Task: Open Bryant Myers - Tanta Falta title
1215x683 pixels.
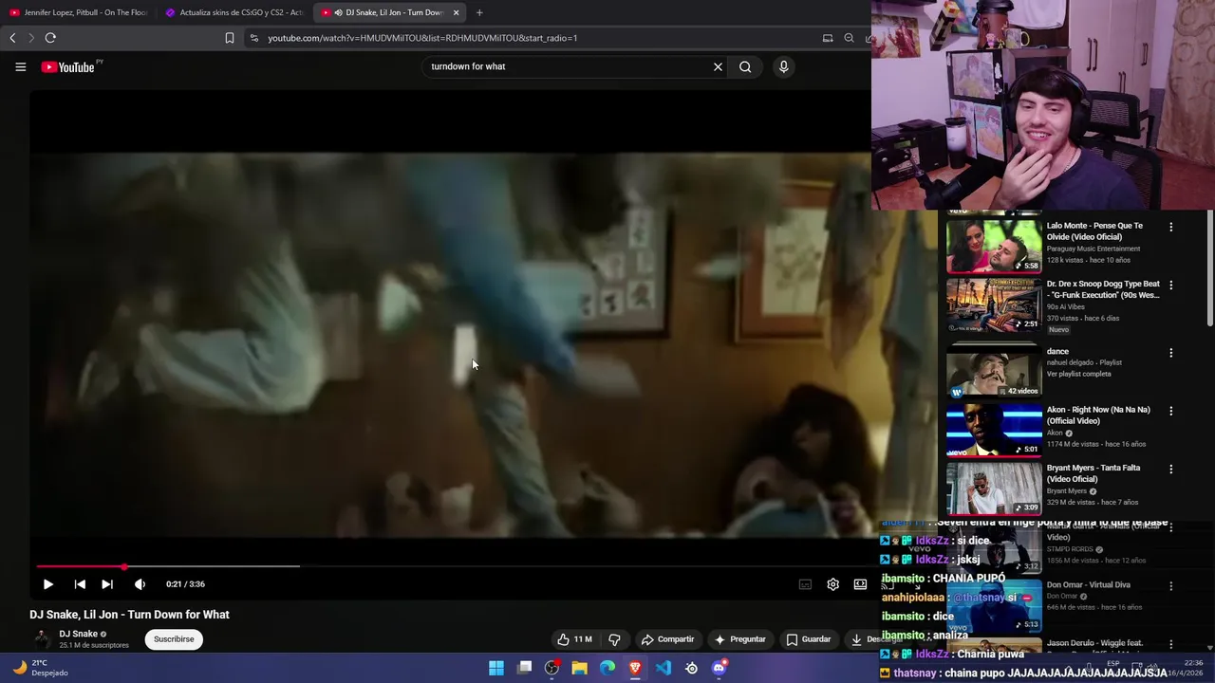Action: (1093, 473)
